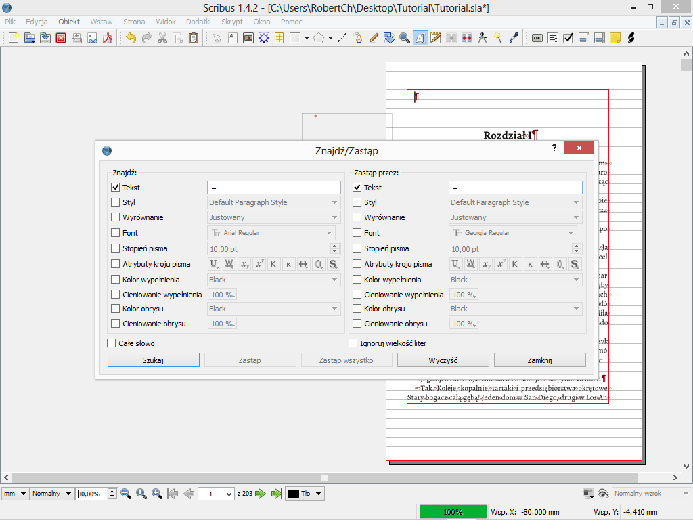Open the Skrypt menu

point(232,22)
